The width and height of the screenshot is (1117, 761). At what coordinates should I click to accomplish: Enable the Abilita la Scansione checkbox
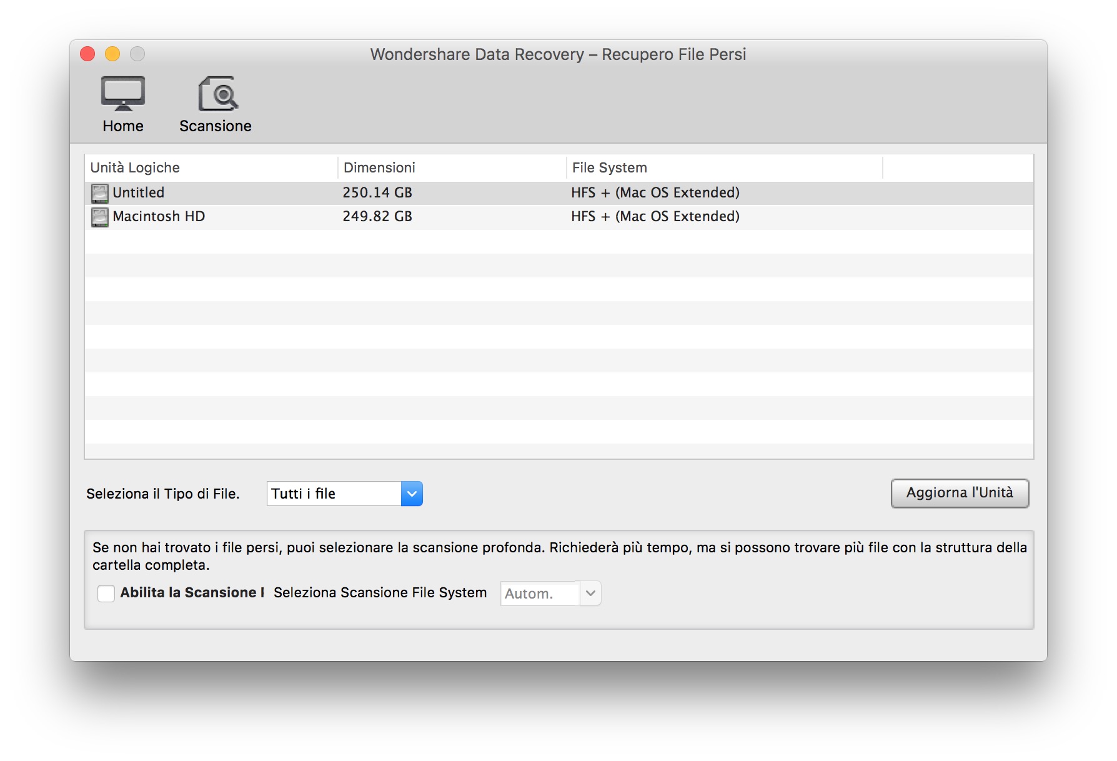tap(106, 593)
